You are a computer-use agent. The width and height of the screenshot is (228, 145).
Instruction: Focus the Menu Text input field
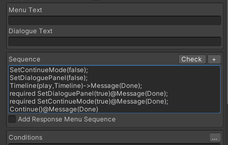115,20
